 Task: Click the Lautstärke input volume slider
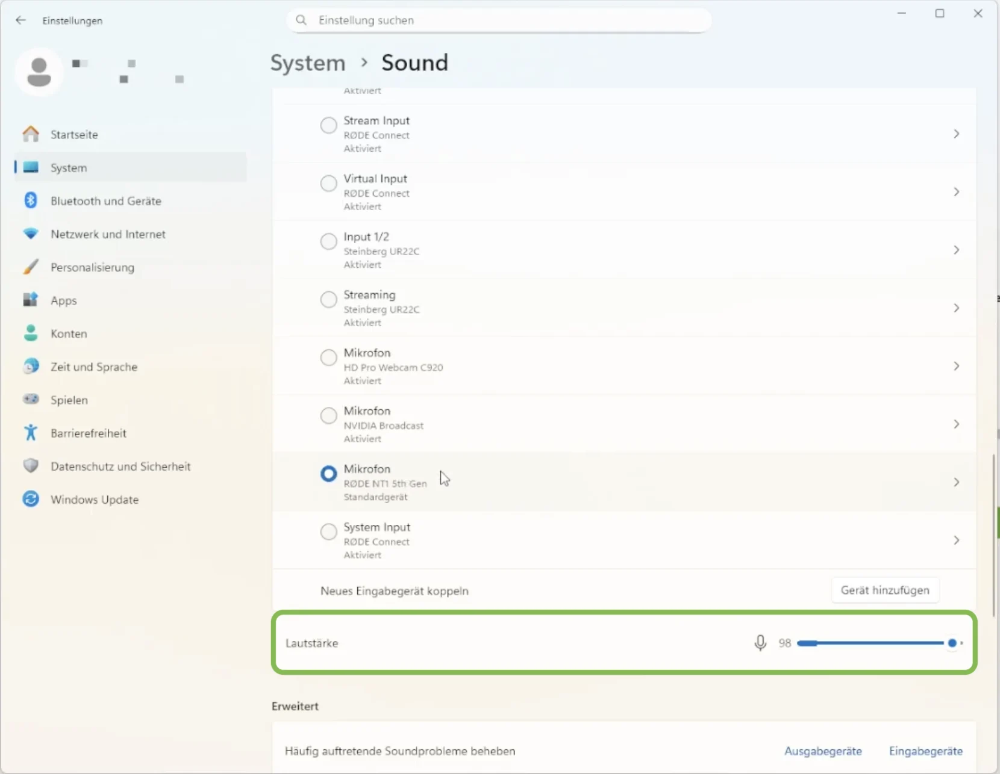coord(873,643)
